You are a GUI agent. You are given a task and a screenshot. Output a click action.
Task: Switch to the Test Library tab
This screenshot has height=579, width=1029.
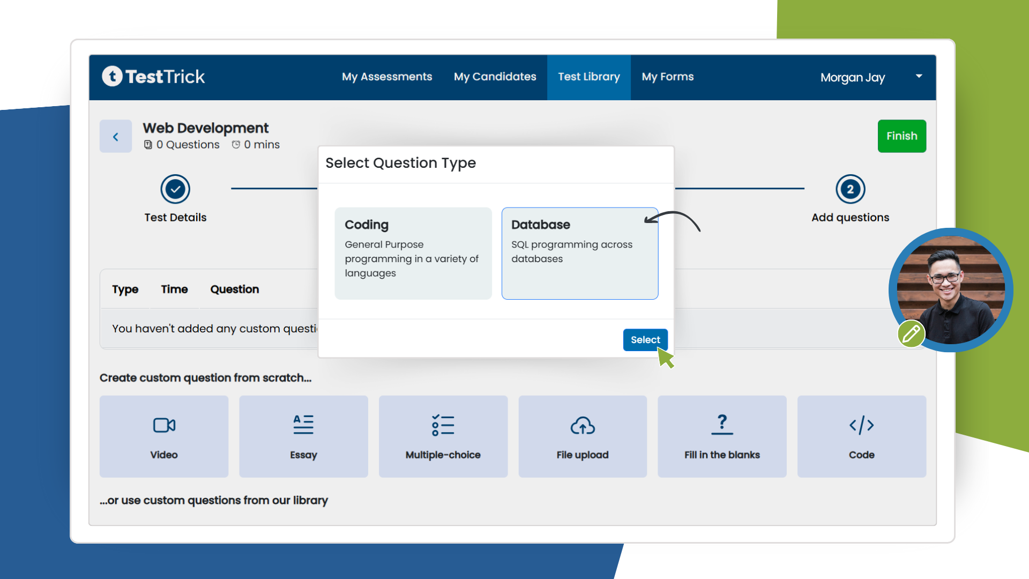588,77
